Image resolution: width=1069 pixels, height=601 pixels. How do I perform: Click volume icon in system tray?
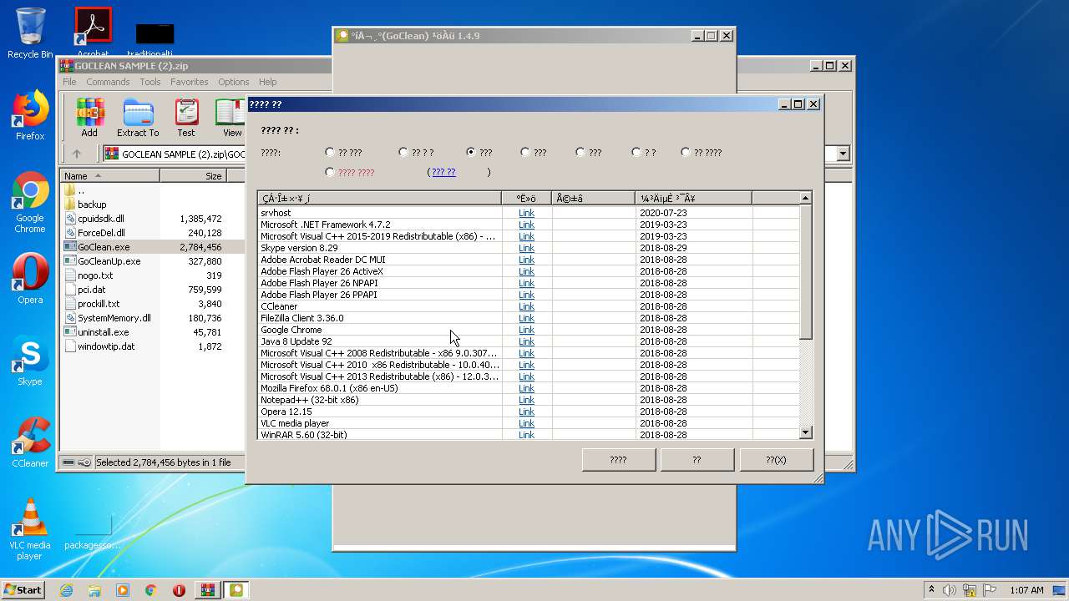950,590
